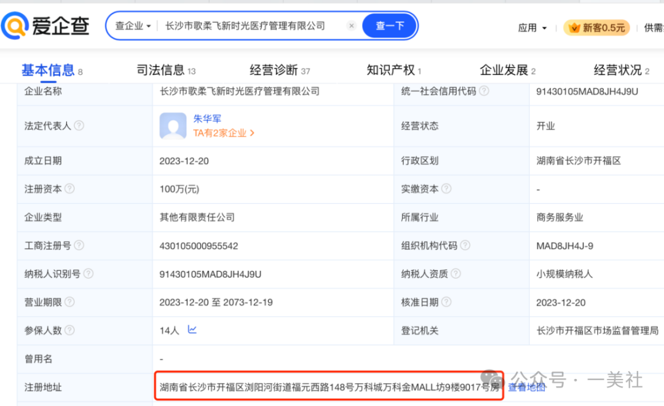Open the 查企业 search type dropdown
This screenshot has height=406, width=664.
pyautogui.click(x=131, y=26)
